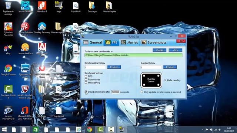Image resolution: width=237 pixels, height=133 pixels.
Task: Select the Hide overlay radio button
Action: [x=165, y=80]
